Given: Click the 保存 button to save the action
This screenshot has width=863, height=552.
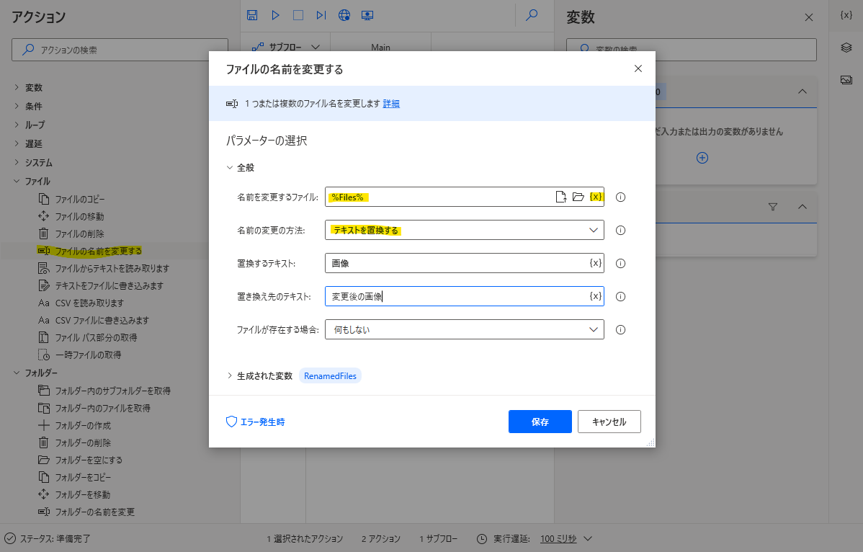Looking at the screenshot, I should [540, 422].
